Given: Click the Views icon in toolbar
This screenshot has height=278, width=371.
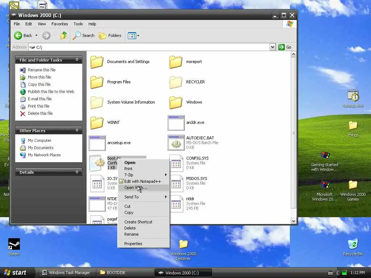Looking at the screenshot, I should pos(132,36).
